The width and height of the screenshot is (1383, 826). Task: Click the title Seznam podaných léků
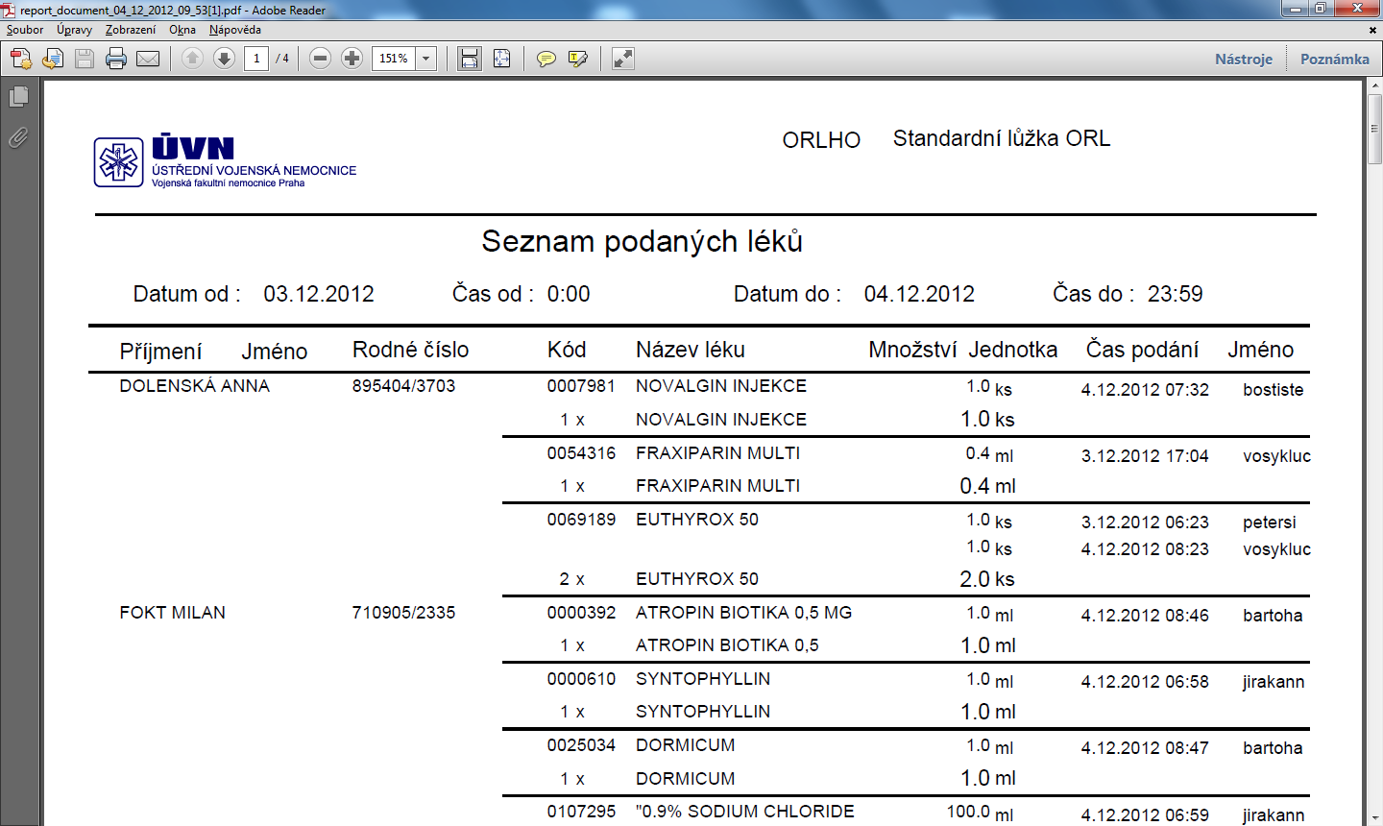point(642,241)
